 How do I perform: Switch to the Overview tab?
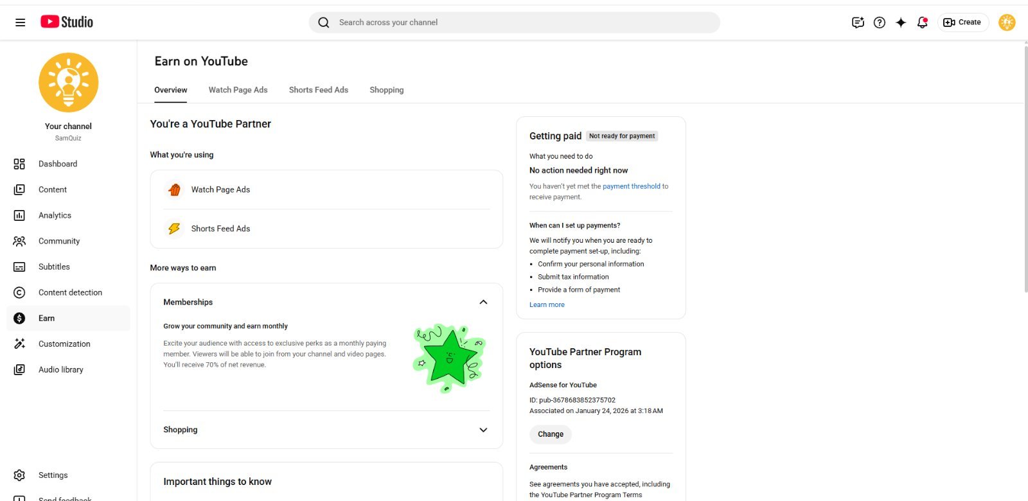[170, 90]
